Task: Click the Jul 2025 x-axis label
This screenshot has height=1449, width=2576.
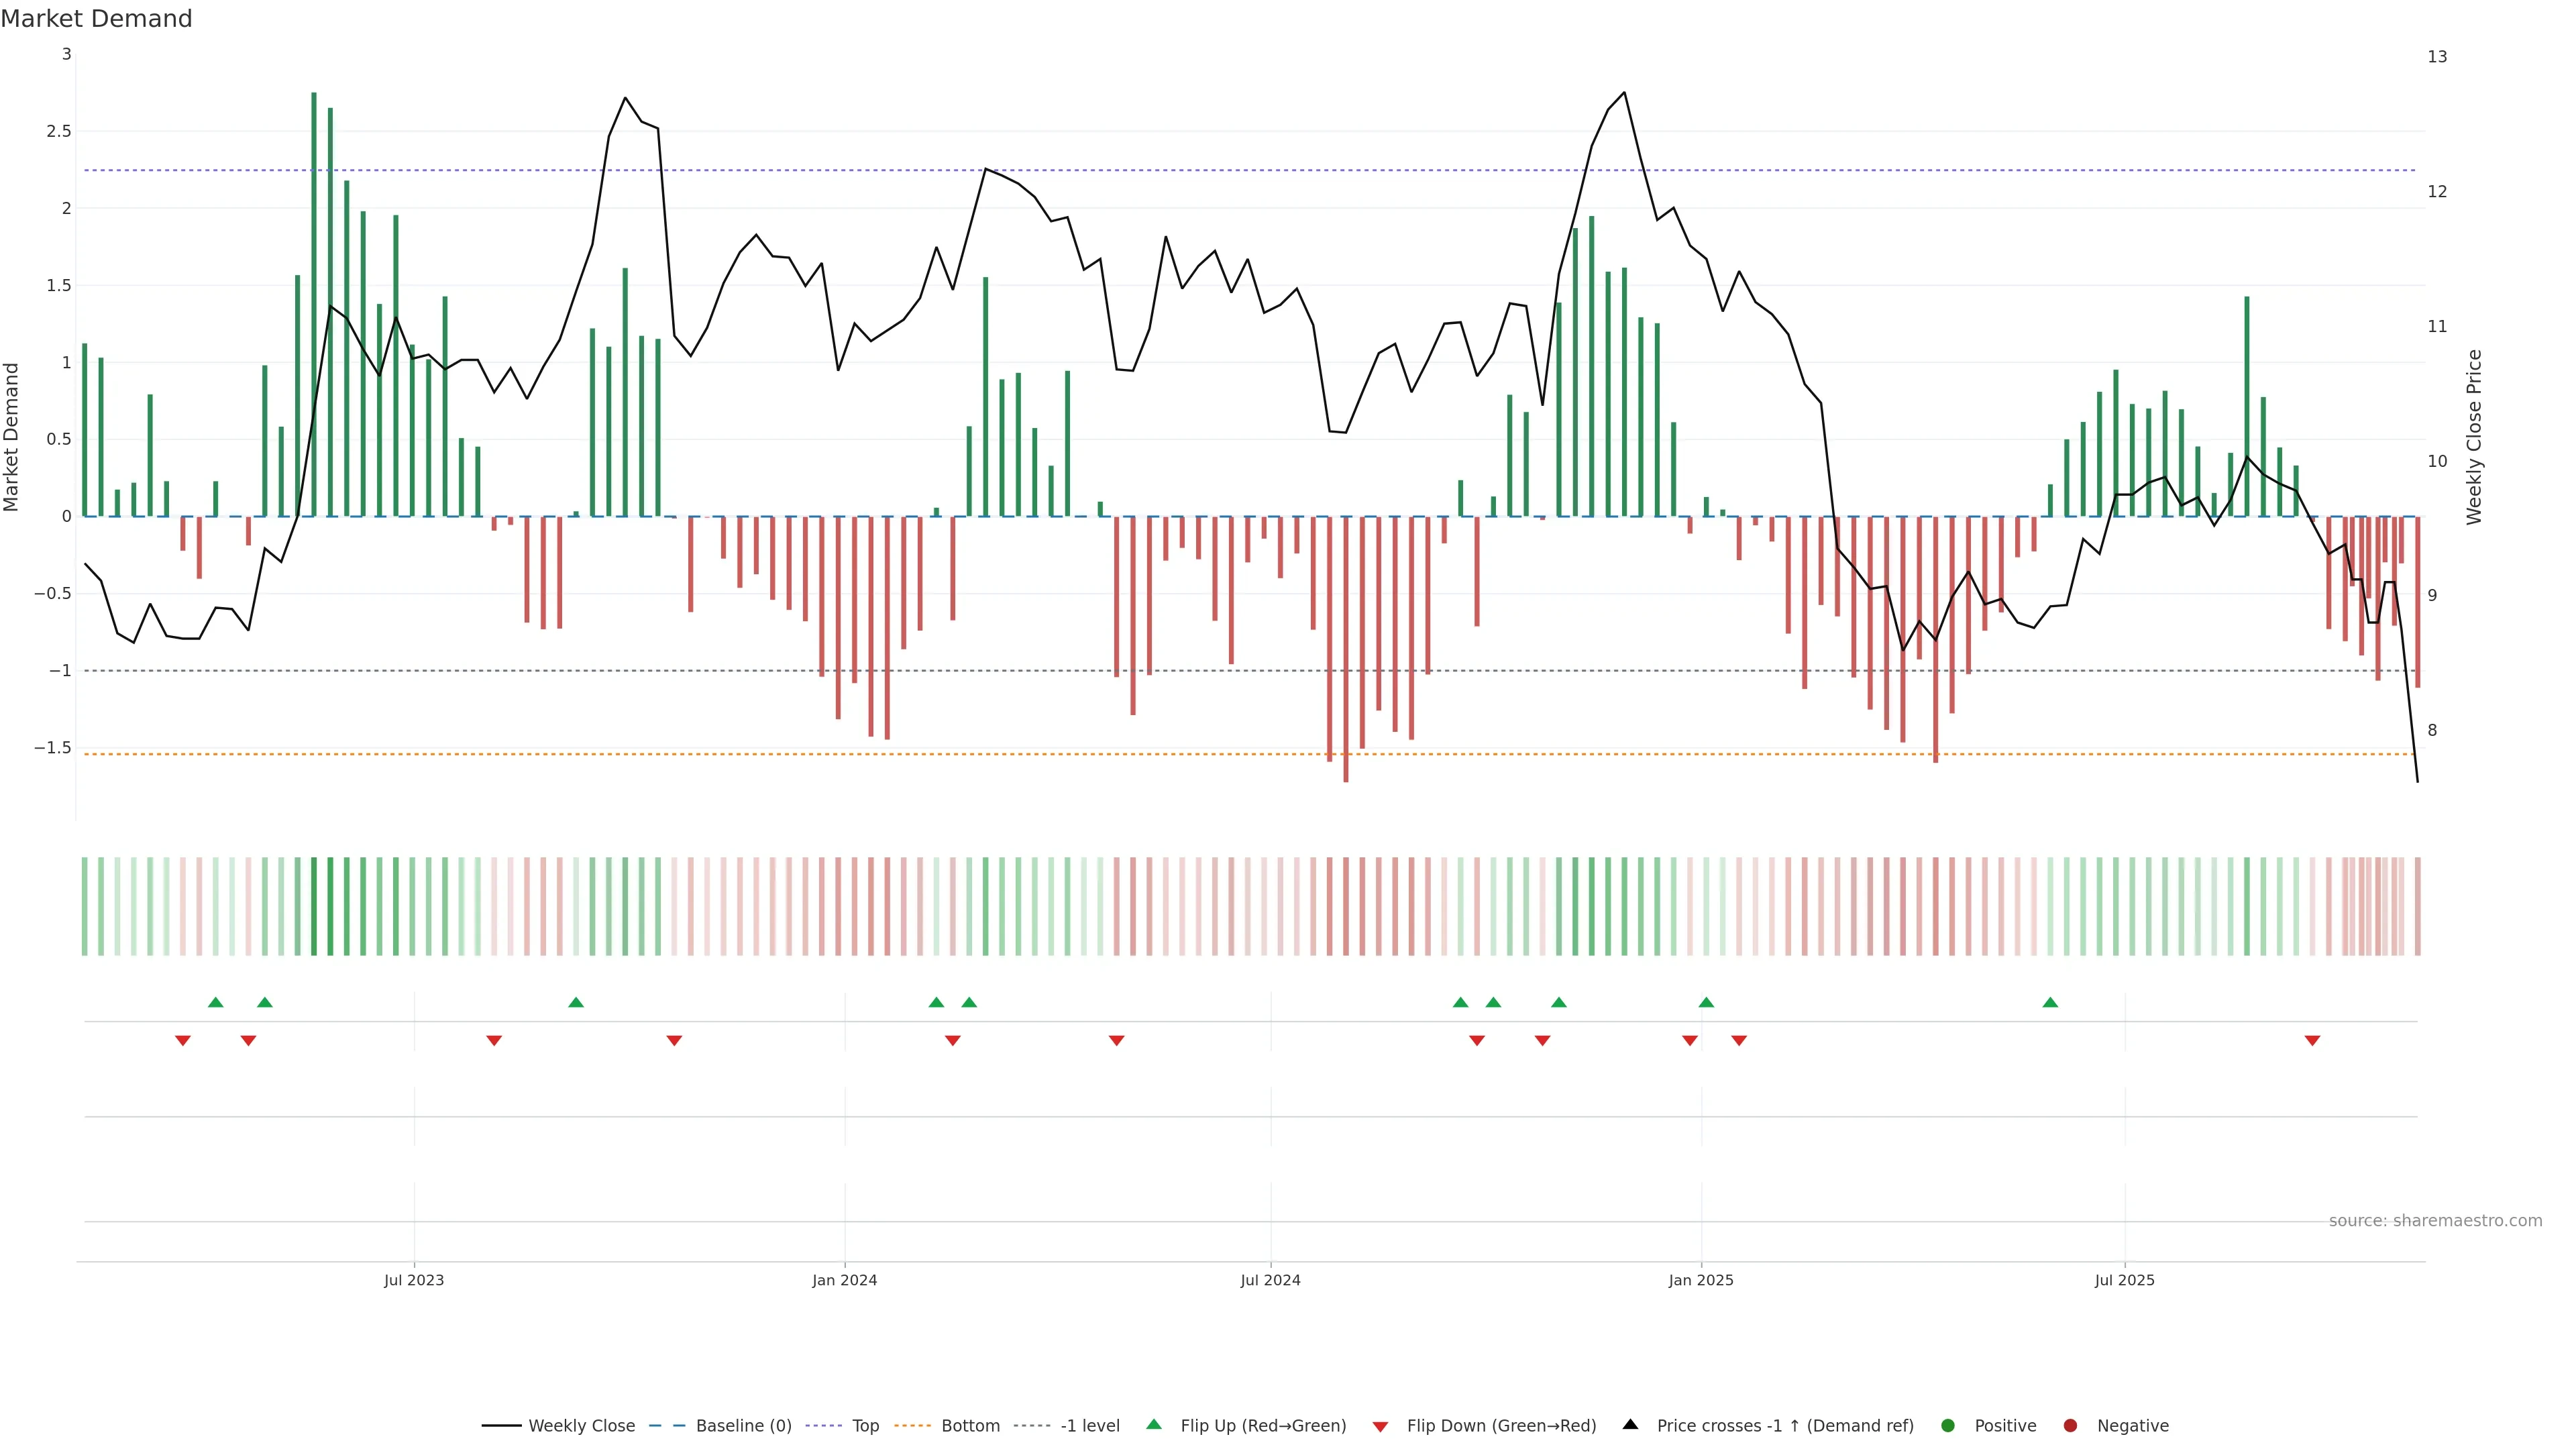Action: (x=2124, y=1280)
